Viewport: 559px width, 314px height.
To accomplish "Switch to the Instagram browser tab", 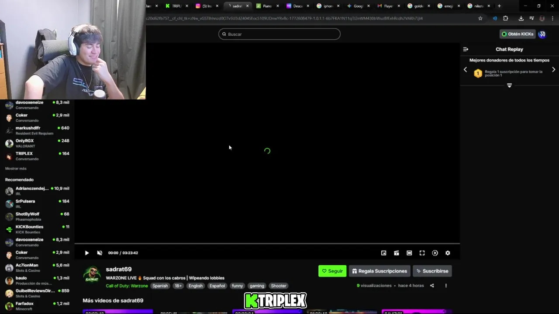I will click(x=206, y=6).
